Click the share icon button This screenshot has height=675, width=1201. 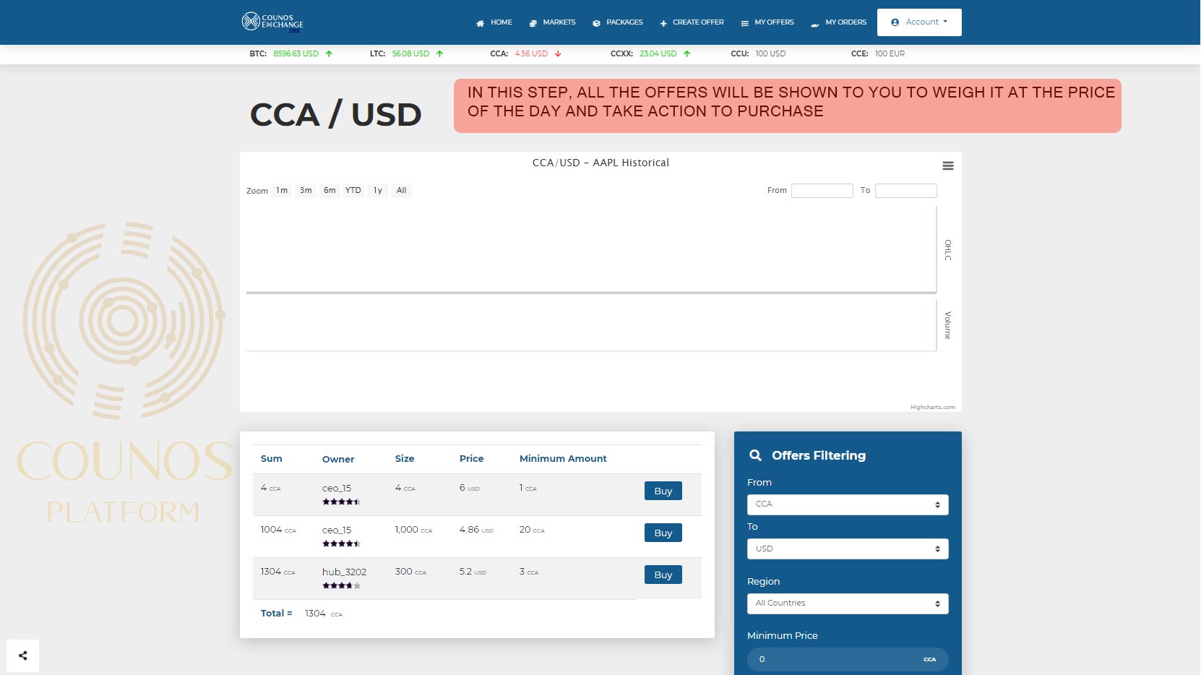tap(22, 655)
